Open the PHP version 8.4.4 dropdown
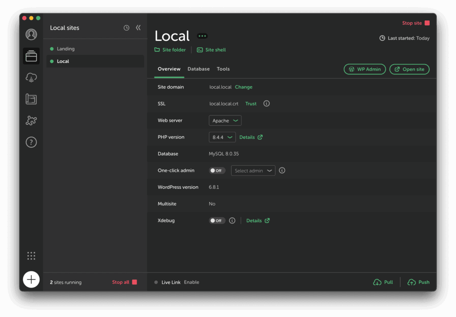The width and height of the screenshot is (456, 317). pos(222,137)
